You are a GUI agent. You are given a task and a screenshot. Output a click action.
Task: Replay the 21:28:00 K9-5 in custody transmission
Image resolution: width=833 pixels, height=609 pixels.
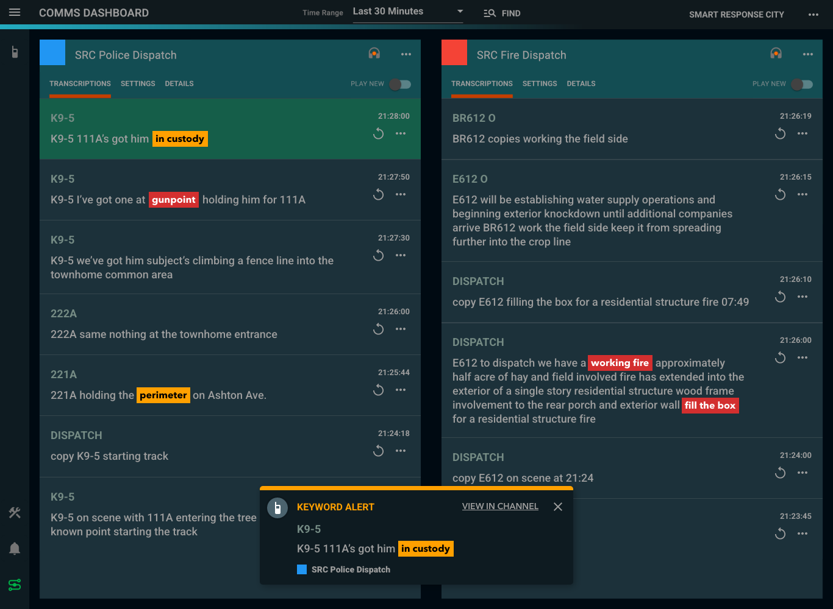pos(379,133)
